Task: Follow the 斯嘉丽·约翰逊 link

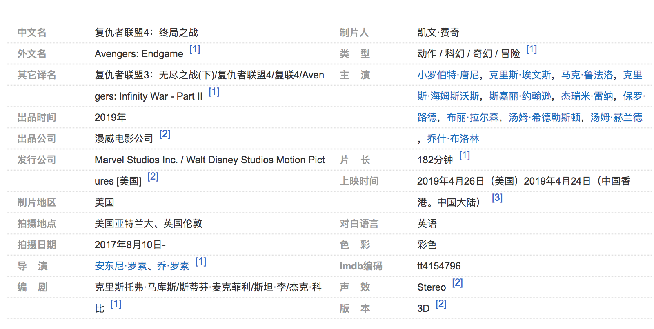Action: (x=520, y=96)
